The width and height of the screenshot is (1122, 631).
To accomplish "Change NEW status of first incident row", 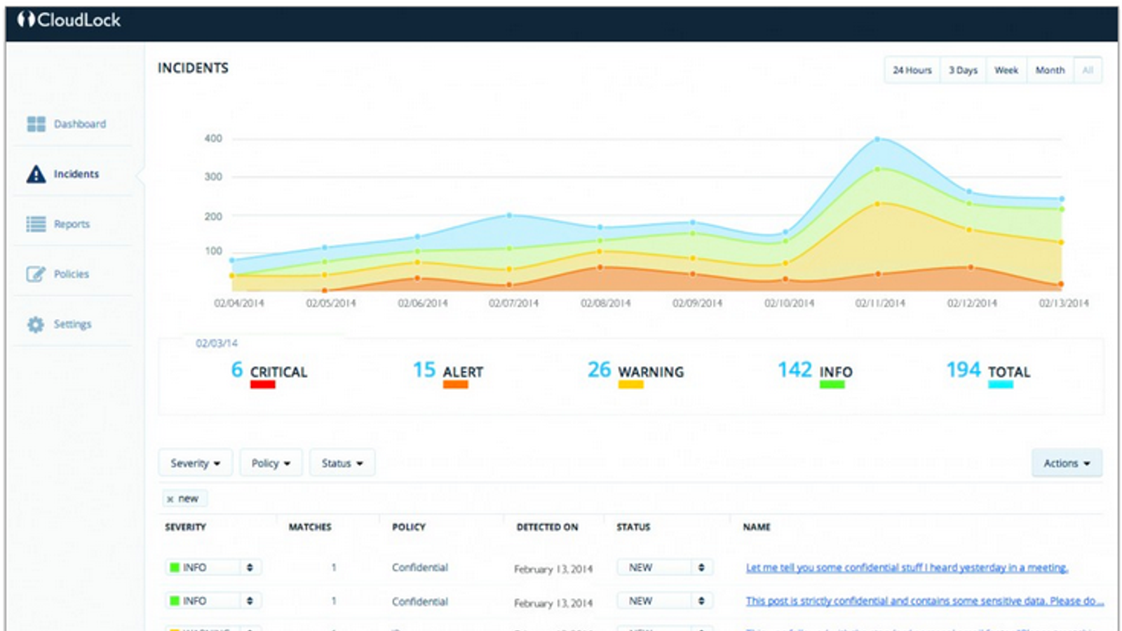I will (665, 567).
